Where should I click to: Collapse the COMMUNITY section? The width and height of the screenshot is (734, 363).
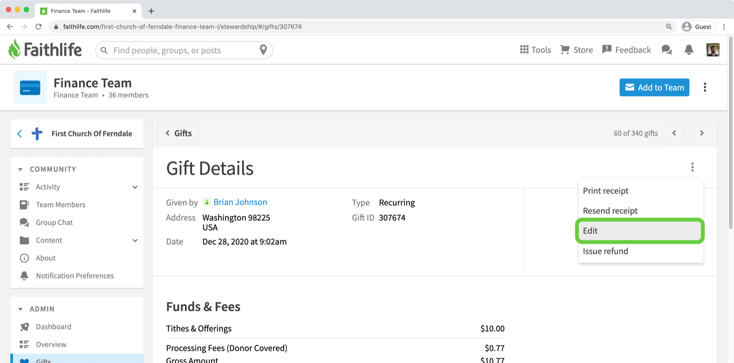click(x=20, y=169)
